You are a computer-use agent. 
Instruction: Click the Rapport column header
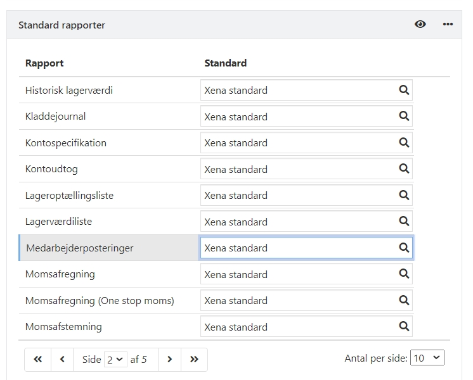44,63
